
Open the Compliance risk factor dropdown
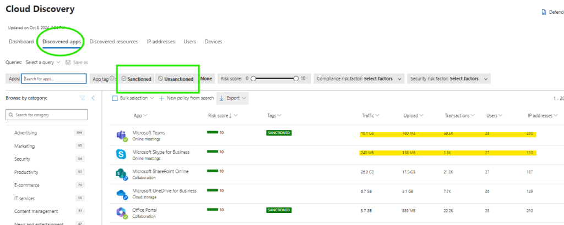click(359, 79)
